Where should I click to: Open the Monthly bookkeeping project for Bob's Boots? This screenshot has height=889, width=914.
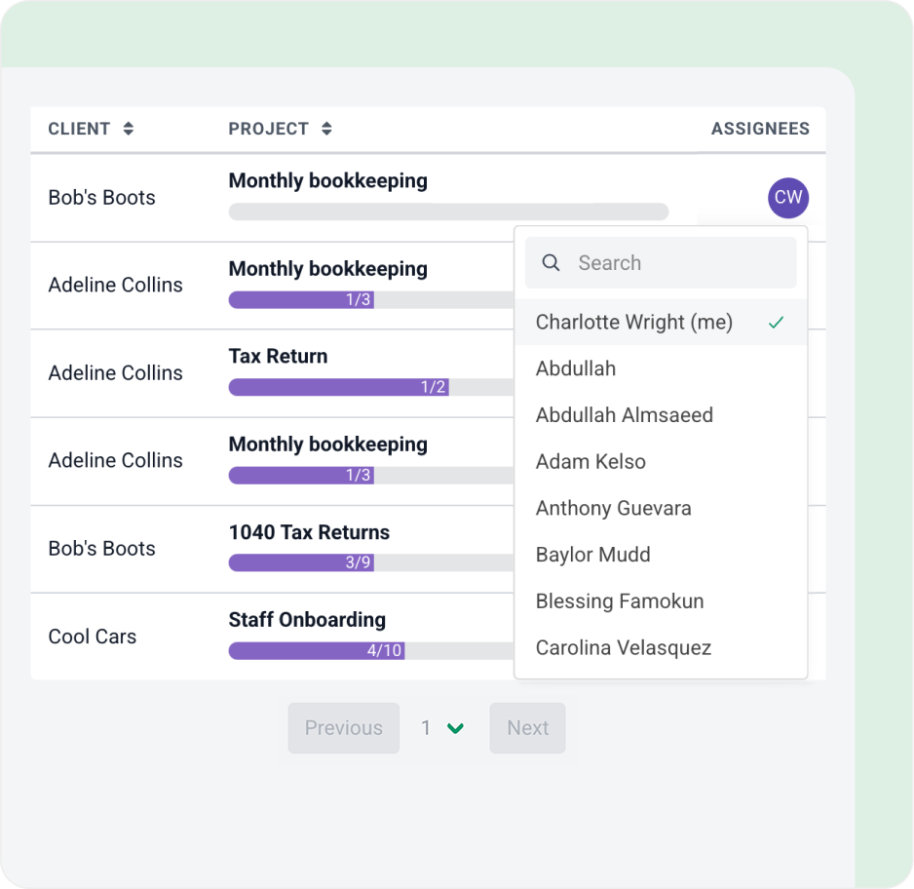[327, 181]
